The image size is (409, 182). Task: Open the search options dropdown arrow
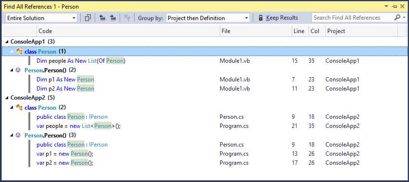coord(404,18)
